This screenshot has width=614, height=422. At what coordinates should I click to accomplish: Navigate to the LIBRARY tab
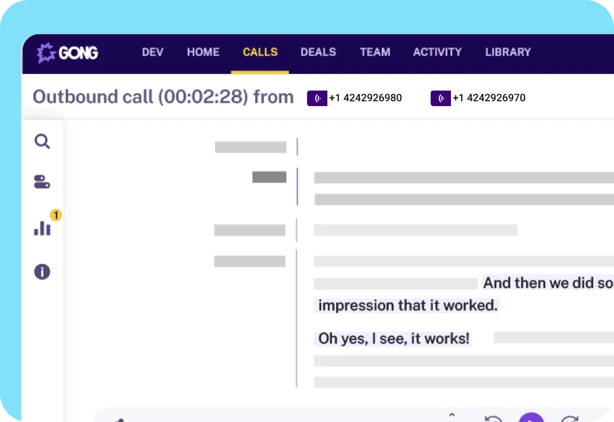(508, 52)
